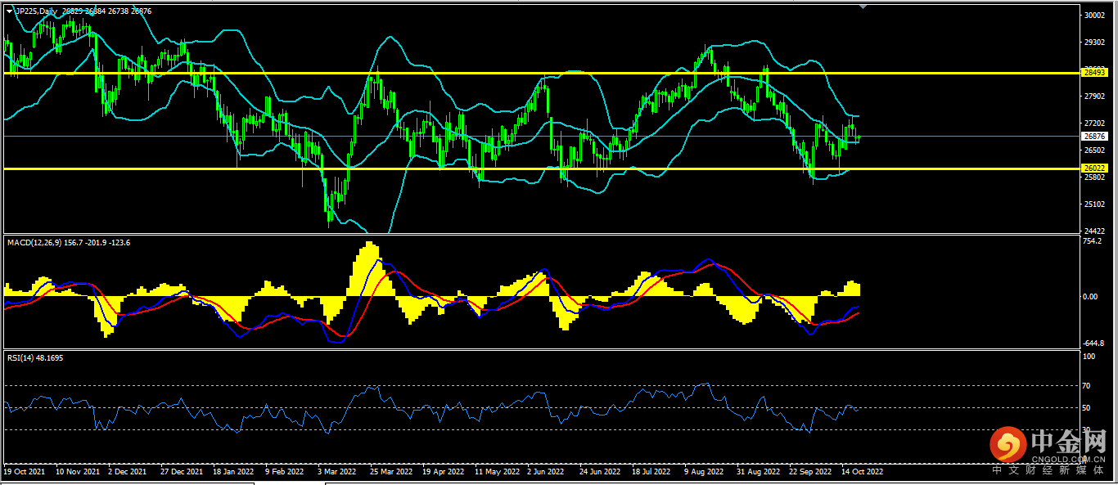Viewport: 1118px width, 485px height.
Task: Click the current price 26876 label
Action: coord(1093,137)
